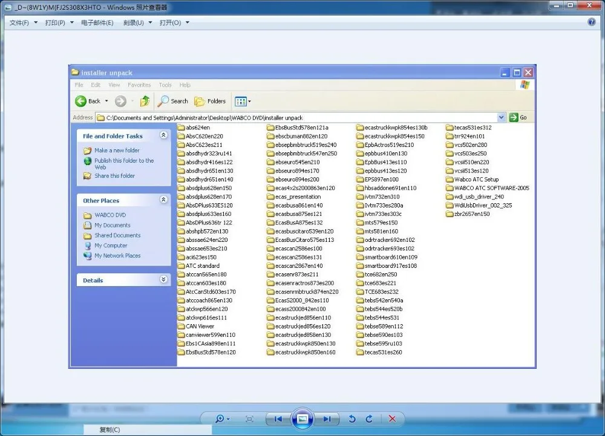The image size is (605, 436).
Task: Open the Favorites menu
Action: coord(139,85)
